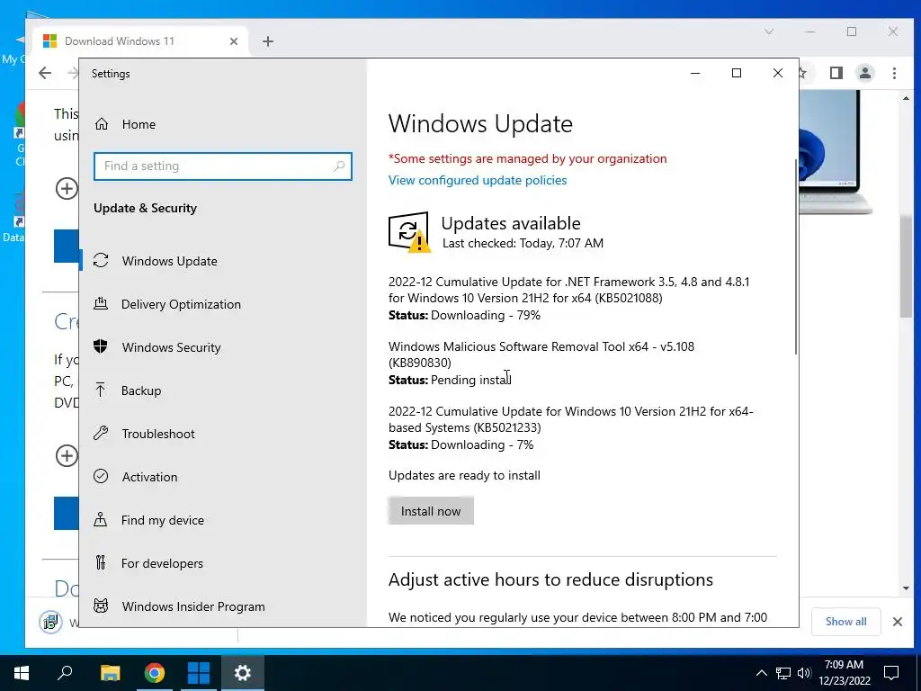The height and width of the screenshot is (691, 921).
Task: Click the For developers tools icon
Action: click(101, 563)
